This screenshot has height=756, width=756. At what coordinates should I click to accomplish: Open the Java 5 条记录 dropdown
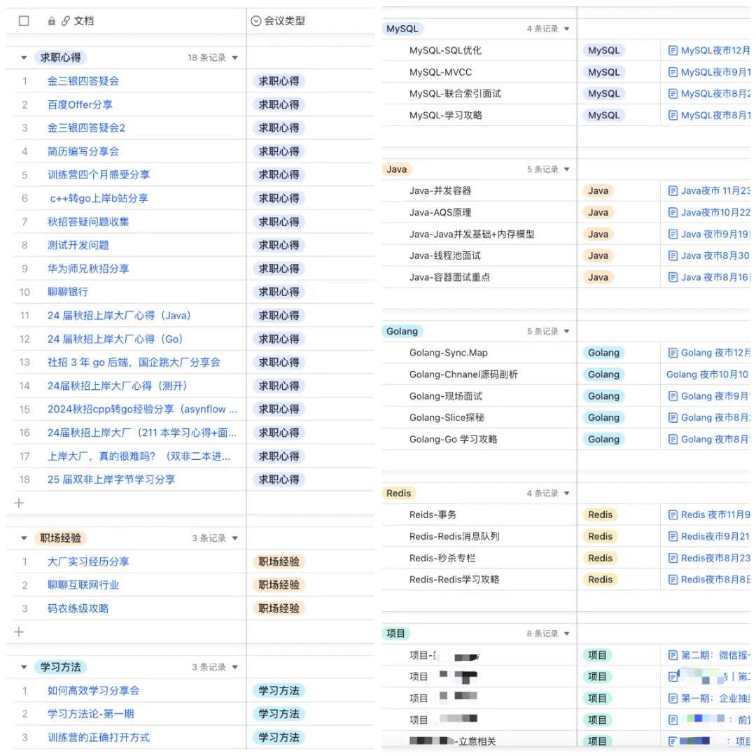566,169
